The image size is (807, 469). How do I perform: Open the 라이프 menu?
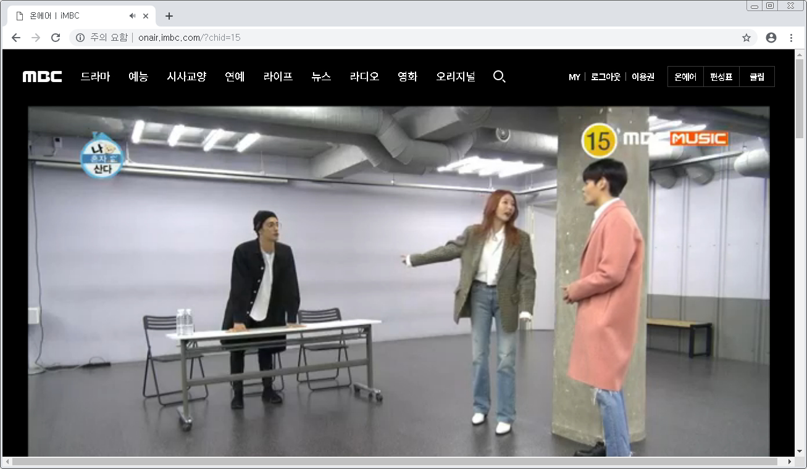(278, 77)
